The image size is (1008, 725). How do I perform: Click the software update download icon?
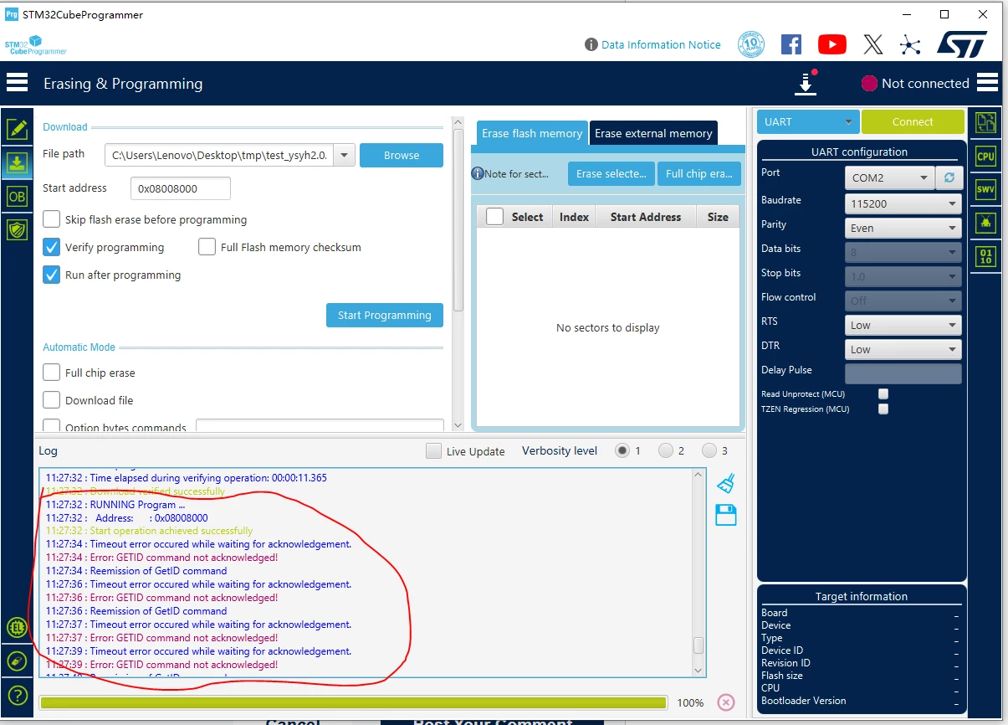(806, 83)
